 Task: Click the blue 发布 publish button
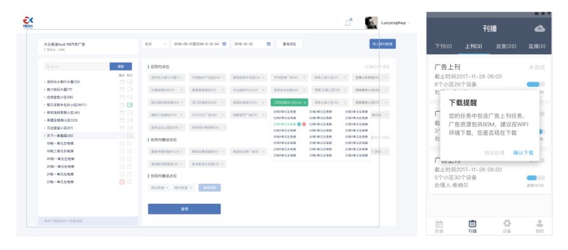pyautogui.click(x=184, y=209)
